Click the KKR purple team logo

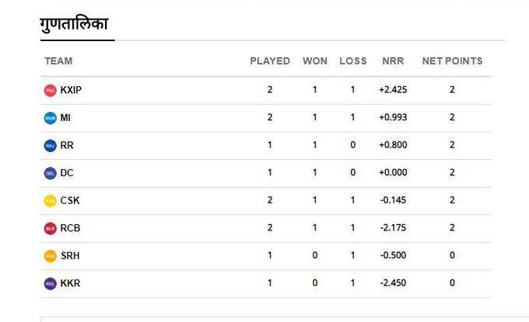click(51, 283)
